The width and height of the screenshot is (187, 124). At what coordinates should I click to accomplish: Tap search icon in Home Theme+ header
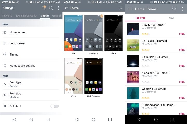(x=174, y=9)
